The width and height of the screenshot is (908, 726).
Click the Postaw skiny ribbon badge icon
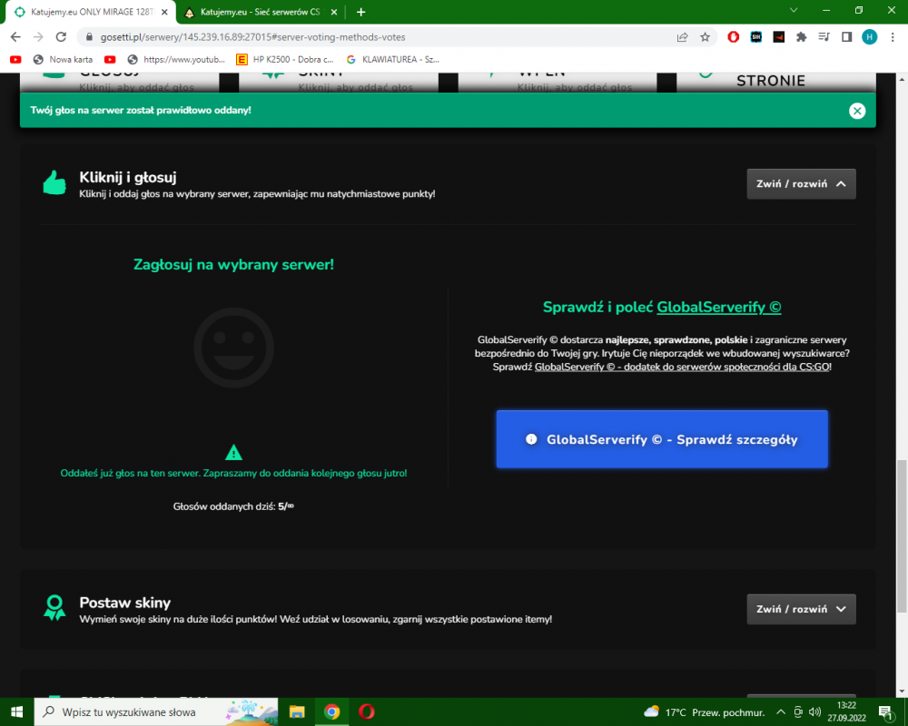(x=55, y=608)
